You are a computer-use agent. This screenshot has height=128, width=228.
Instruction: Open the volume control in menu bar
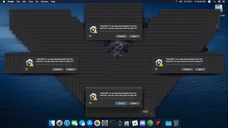coord(181,1)
